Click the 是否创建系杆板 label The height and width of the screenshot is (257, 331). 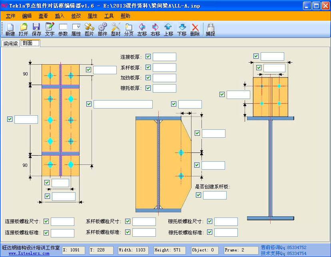click(212, 187)
